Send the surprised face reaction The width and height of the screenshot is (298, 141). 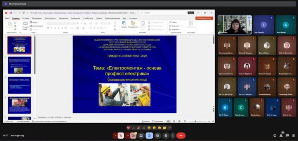(154, 128)
